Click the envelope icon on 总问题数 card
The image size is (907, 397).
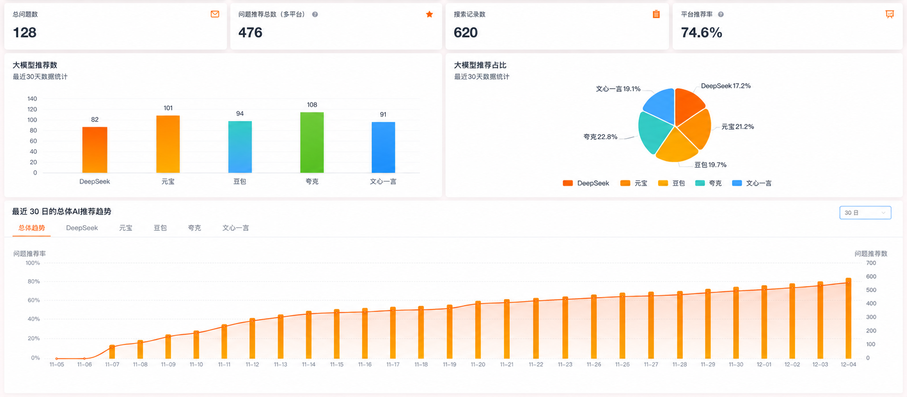point(215,14)
